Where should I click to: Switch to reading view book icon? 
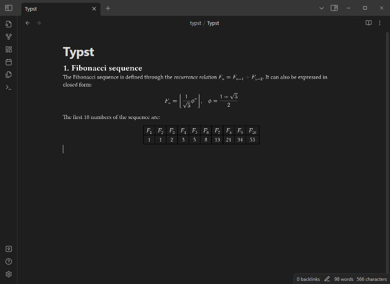369,23
